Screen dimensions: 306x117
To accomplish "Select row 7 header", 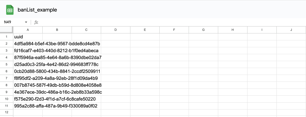I will [6, 78].
